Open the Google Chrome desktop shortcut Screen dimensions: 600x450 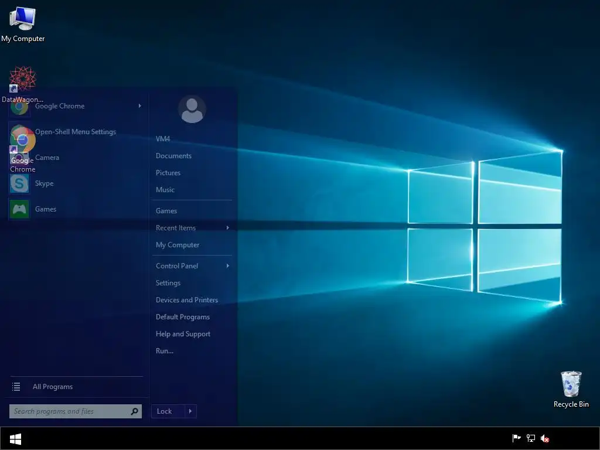23,149
